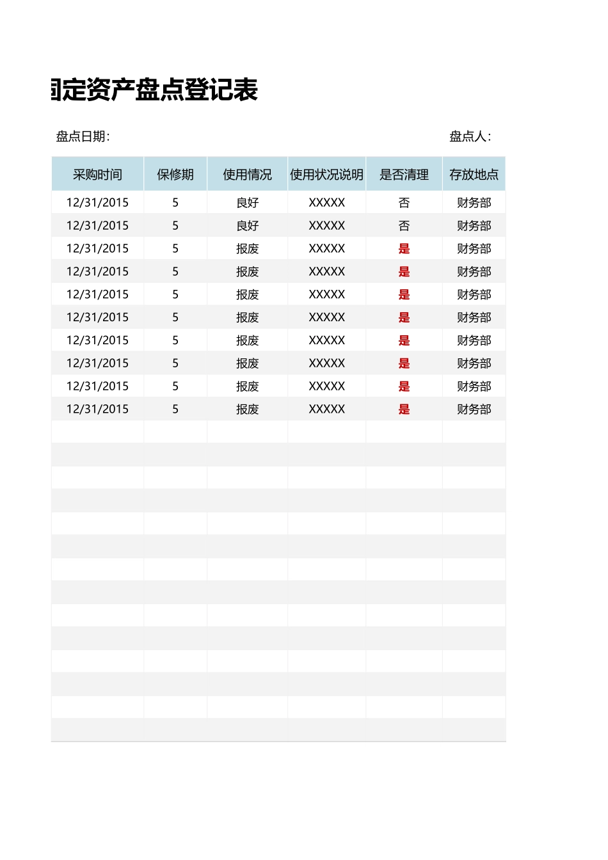
Task: Select warranty value 5 in last data row
Action: [175, 410]
